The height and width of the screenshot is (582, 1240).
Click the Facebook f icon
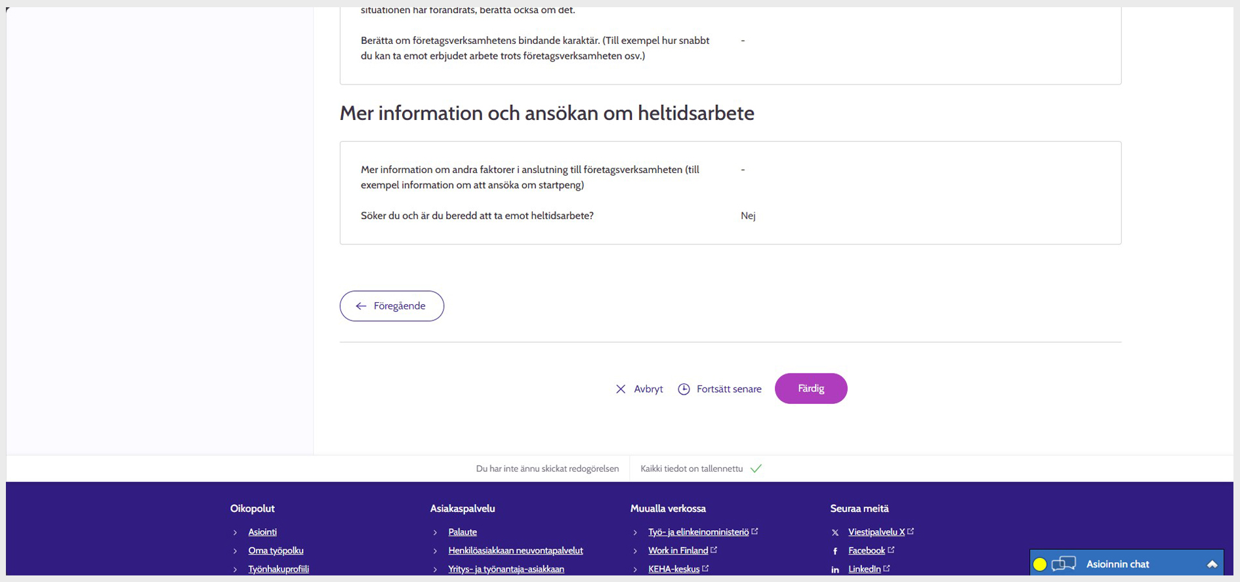point(835,551)
